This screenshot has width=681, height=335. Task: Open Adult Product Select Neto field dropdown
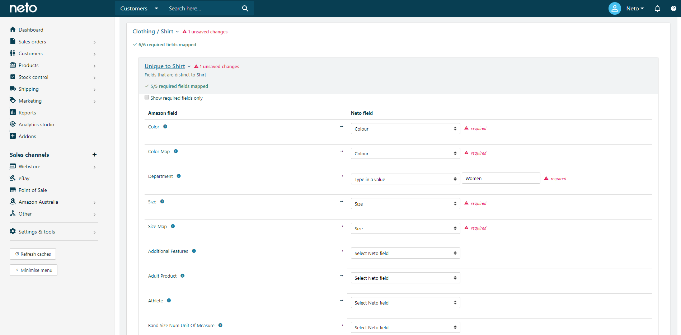pos(405,278)
